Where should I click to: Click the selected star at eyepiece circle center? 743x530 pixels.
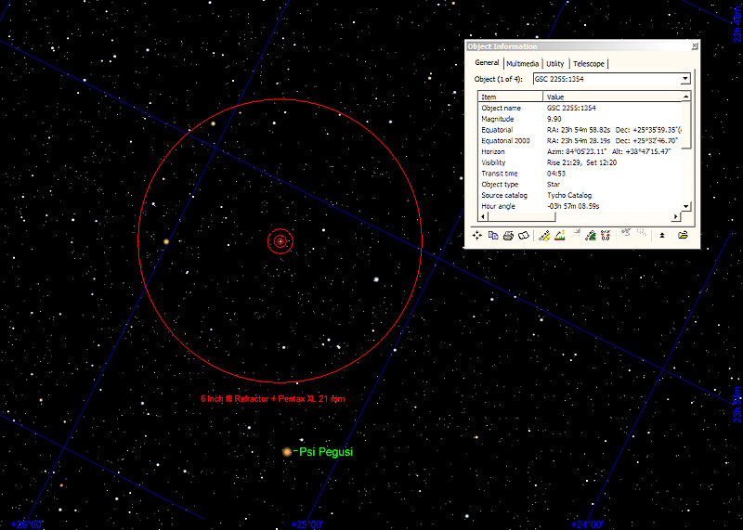[x=280, y=241]
